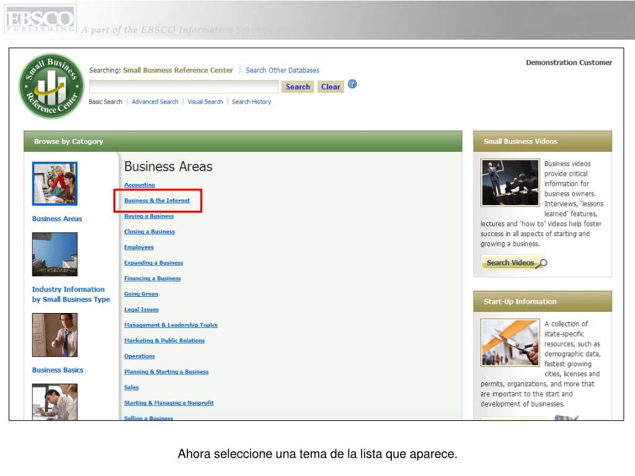Open the Sales topic
The image size is (635, 476).
point(131,387)
